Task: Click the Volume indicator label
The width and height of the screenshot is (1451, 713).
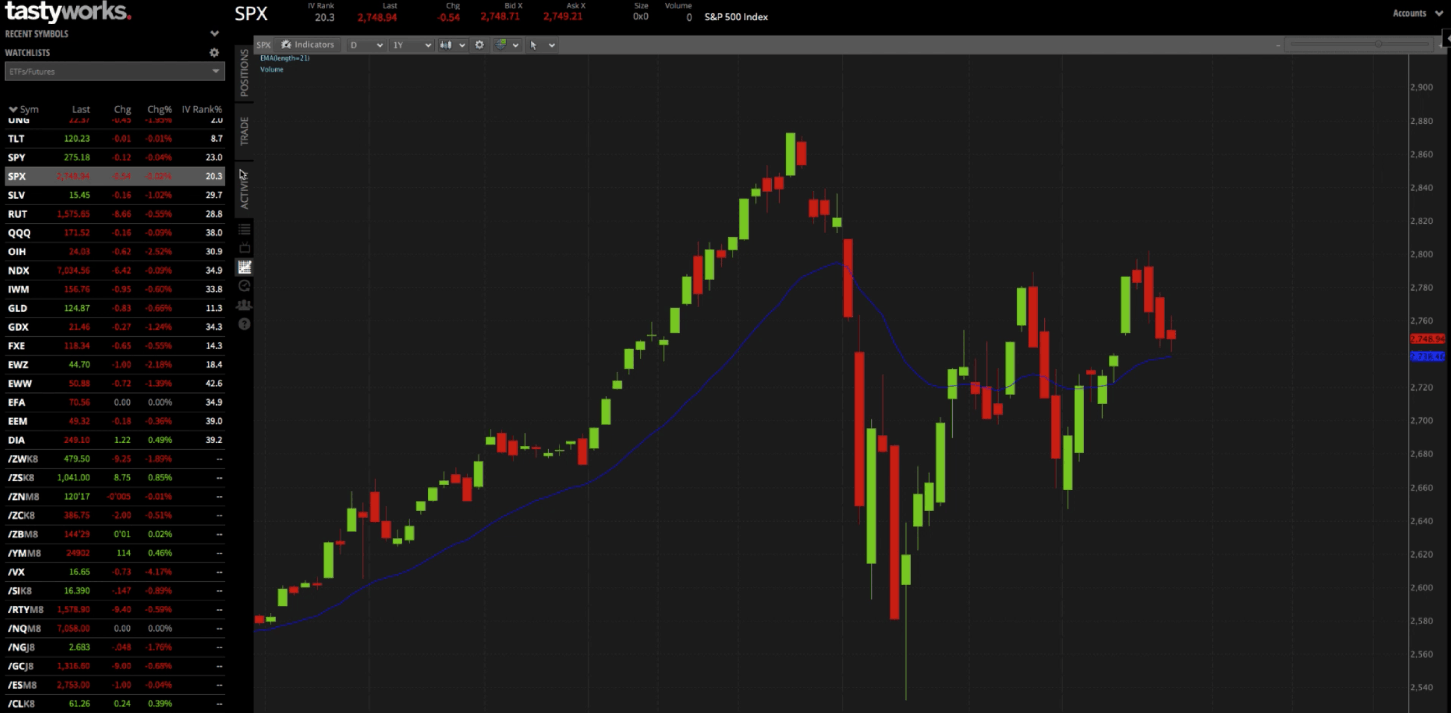Action: tap(271, 69)
